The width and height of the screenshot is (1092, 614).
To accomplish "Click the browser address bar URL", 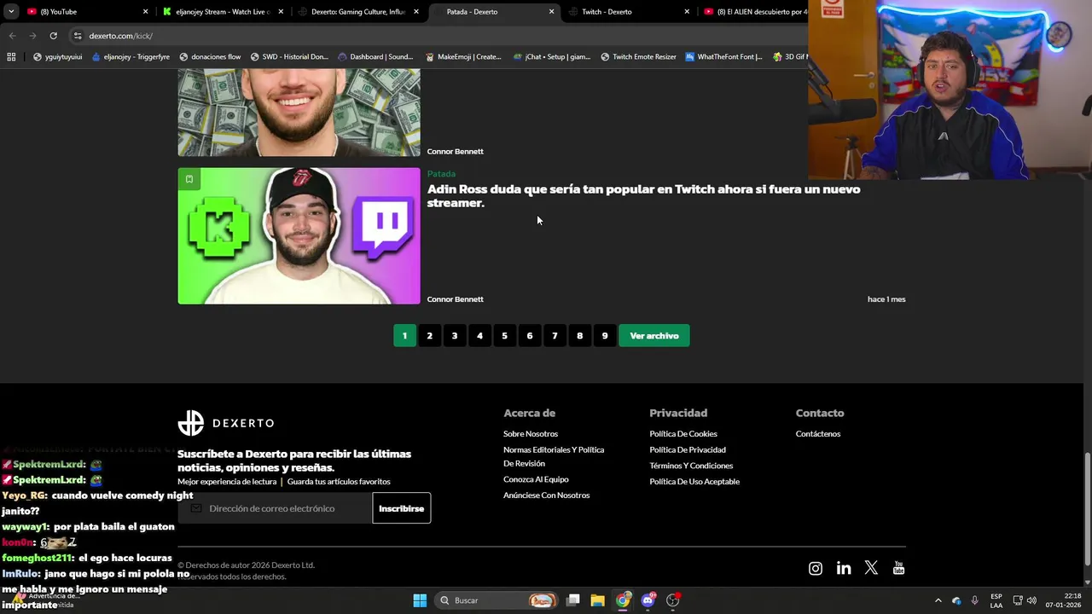I will point(120,36).
